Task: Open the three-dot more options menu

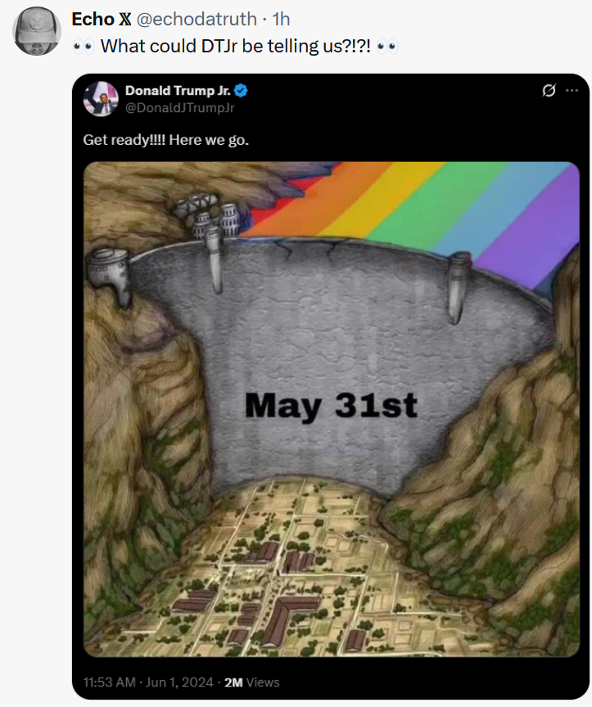Action: (572, 91)
